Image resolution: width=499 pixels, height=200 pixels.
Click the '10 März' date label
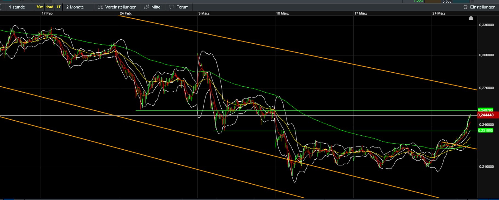282,13
